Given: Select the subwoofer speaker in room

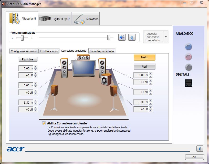Looking at the screenshot, I should (106, 79).
